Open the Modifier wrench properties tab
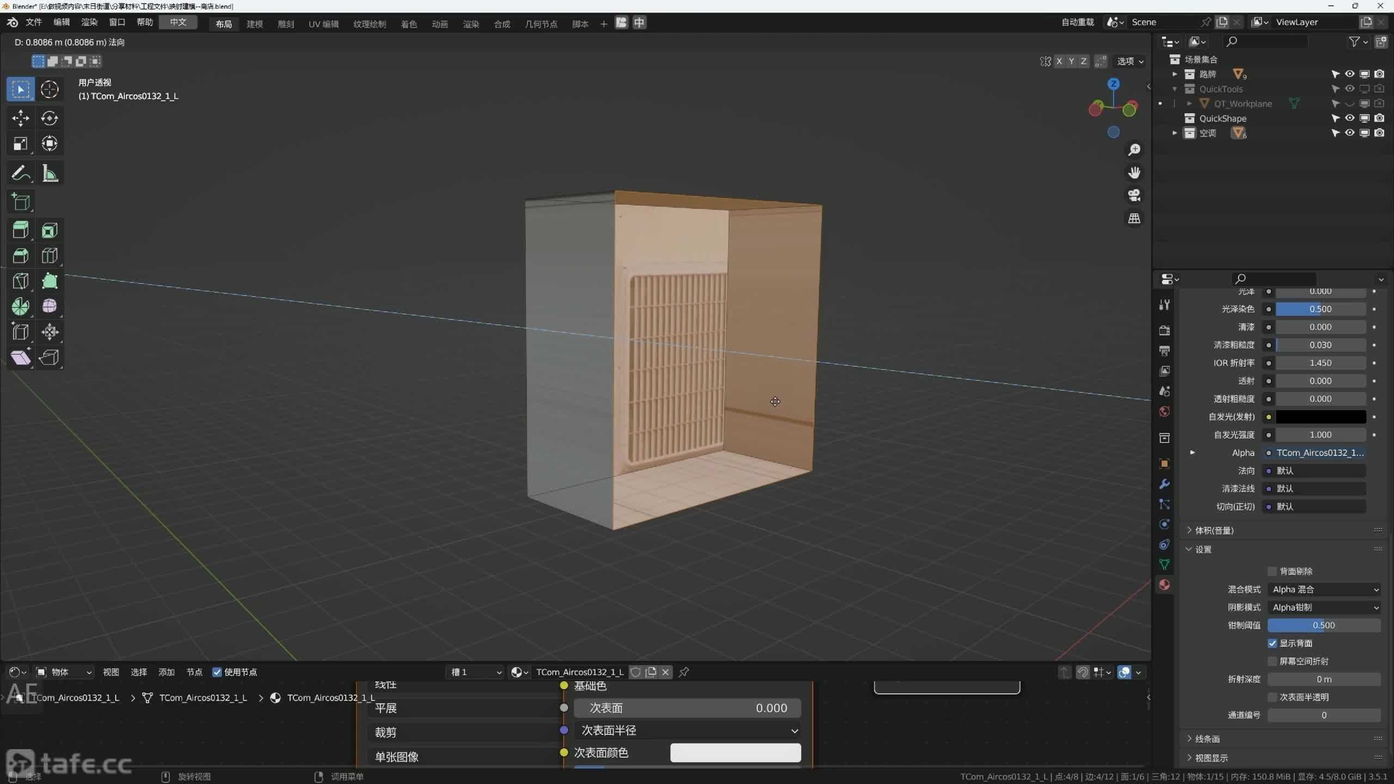Screen dimensions: 1394x784 1164,484
